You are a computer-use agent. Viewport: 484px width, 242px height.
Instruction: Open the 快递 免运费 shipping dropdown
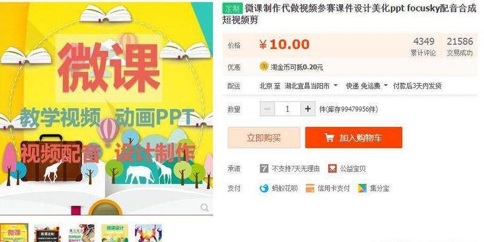tap(385, 86)
